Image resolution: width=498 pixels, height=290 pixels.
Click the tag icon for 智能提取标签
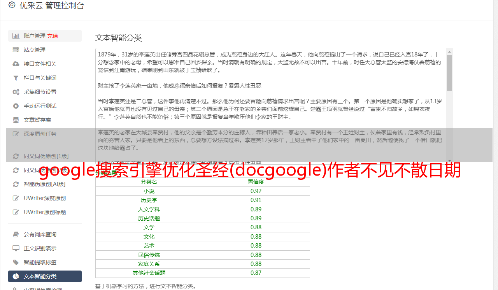[16, 262]
